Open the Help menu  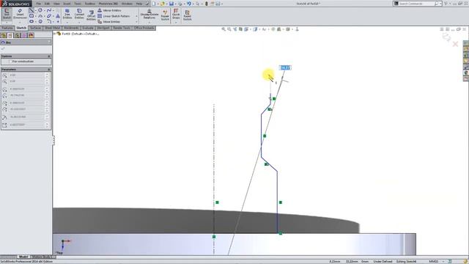[139, 4]
